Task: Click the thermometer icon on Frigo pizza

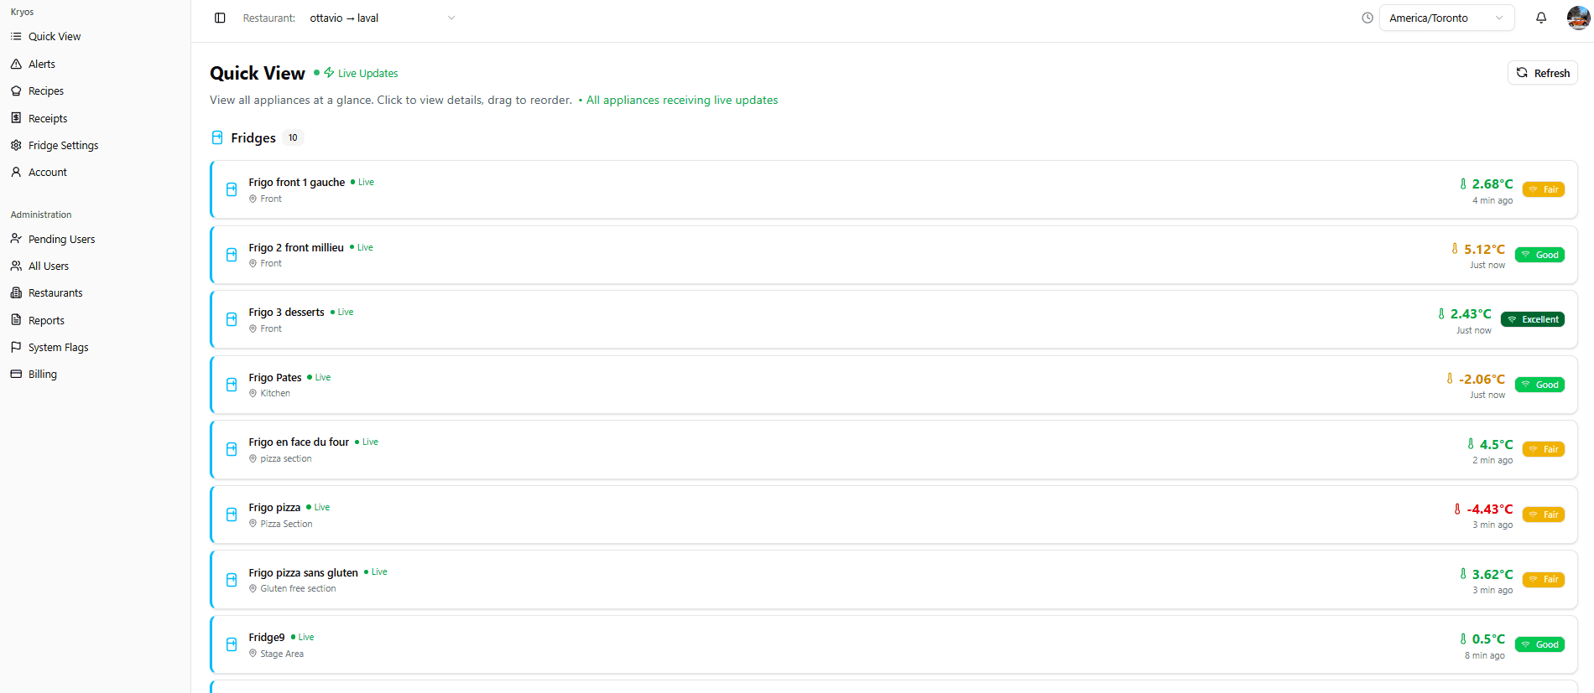Action: (1457, 509)
